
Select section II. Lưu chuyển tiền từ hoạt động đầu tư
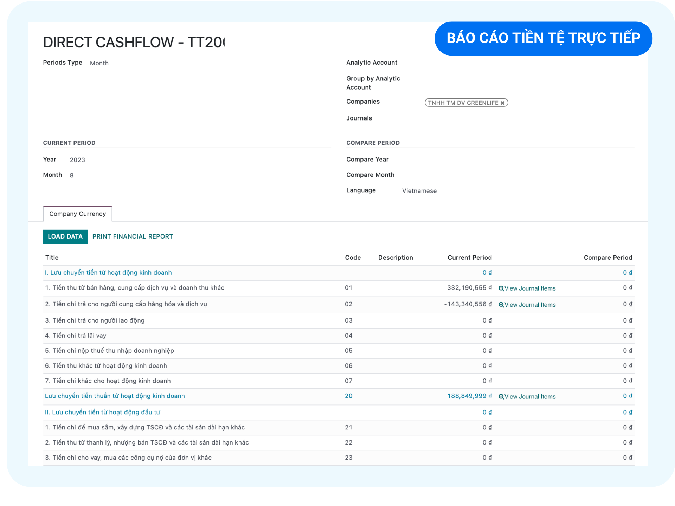pos(102,412)
